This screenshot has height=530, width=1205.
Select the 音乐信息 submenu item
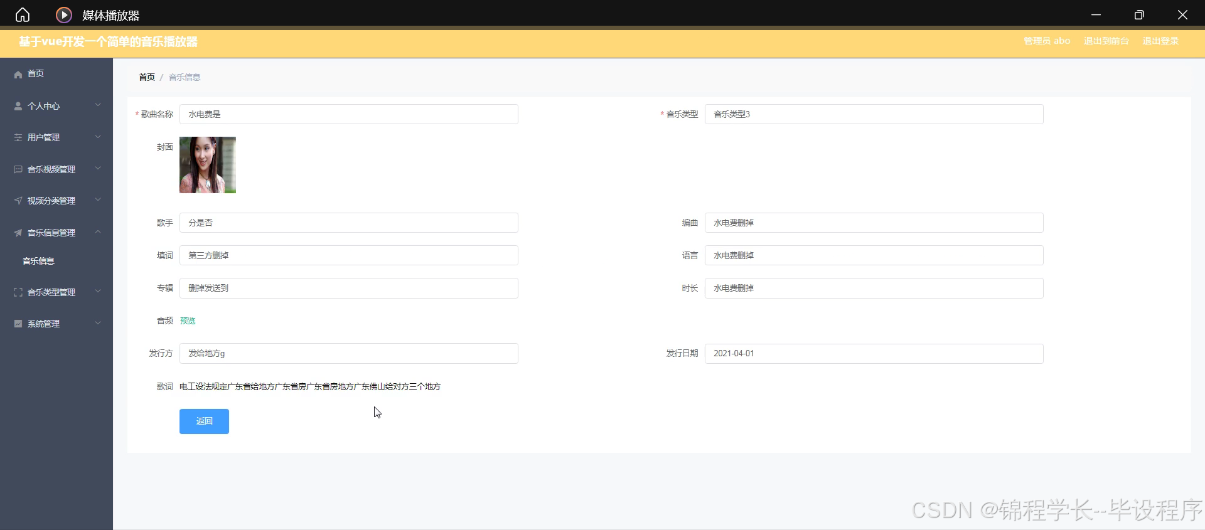[38, 261]
